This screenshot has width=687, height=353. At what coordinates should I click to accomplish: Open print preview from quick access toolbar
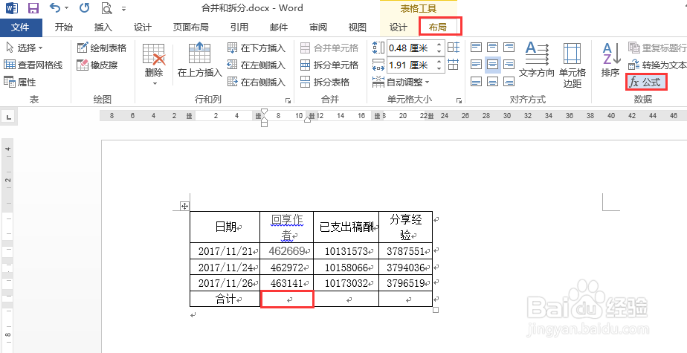106,8
